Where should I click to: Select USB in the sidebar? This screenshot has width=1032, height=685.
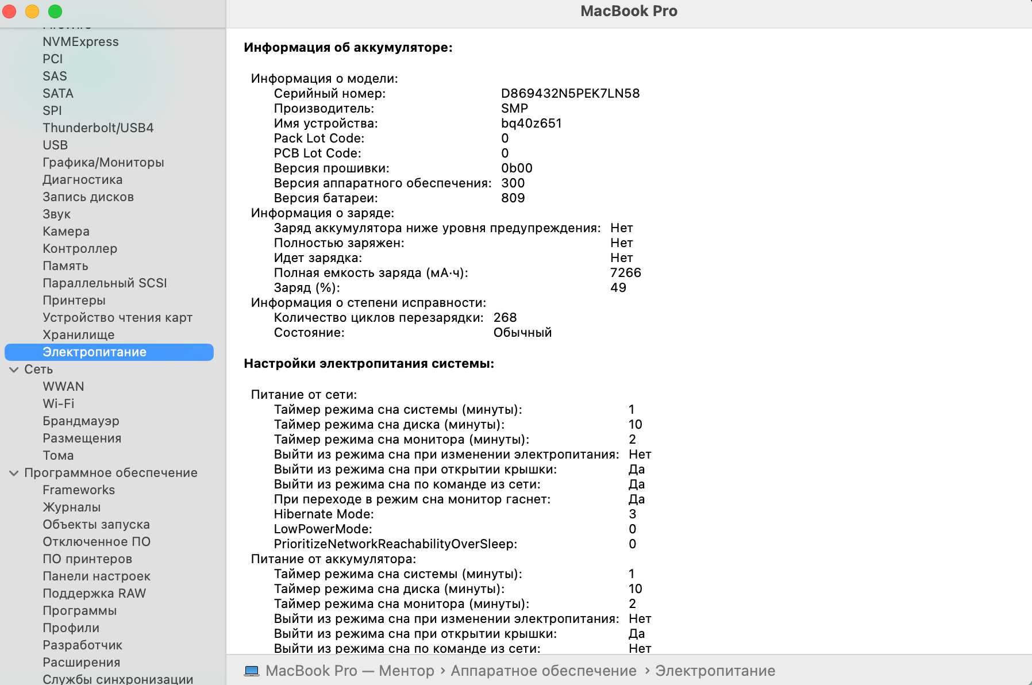[55, 145]
